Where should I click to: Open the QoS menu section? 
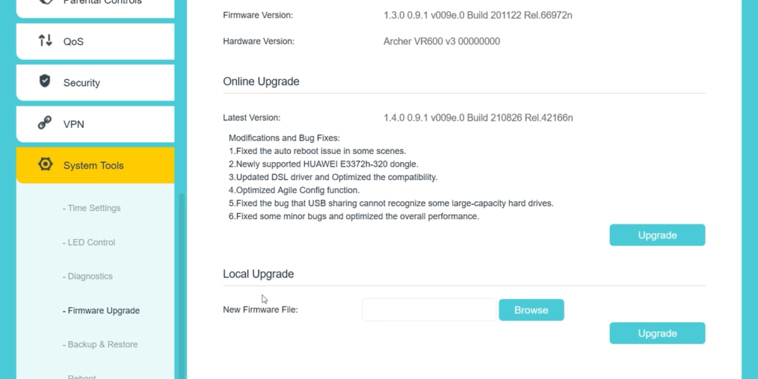click(95, 41)
